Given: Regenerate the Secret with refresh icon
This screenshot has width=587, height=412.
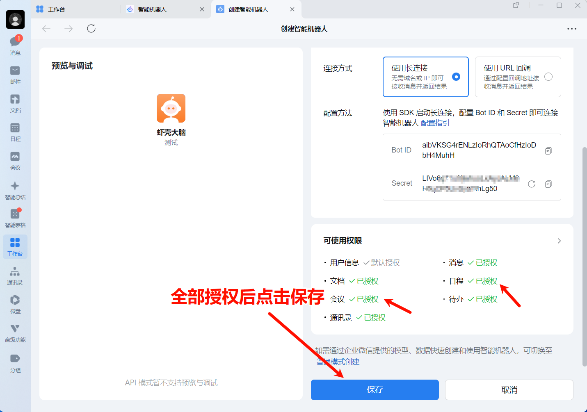Looking at the screenshot, I should (532, 184).
